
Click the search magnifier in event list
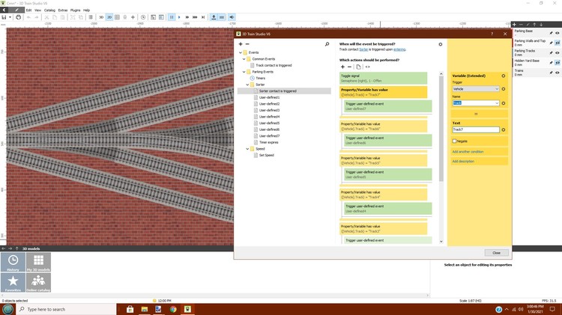coord(327,45)
